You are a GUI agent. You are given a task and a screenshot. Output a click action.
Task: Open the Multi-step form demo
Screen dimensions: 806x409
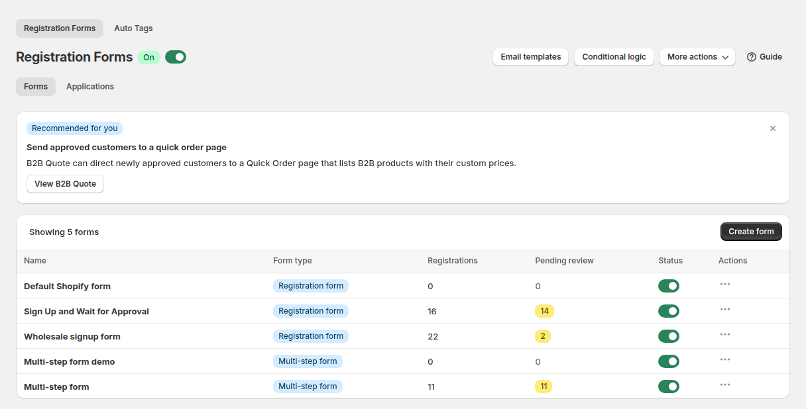click(70, 362)
